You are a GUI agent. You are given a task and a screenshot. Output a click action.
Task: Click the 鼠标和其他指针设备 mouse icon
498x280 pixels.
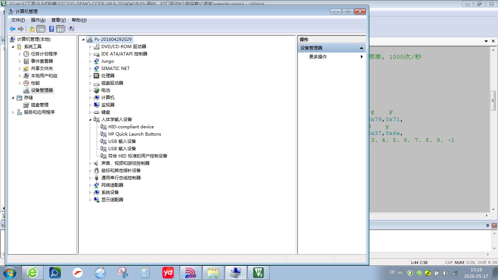click(97, 171)
